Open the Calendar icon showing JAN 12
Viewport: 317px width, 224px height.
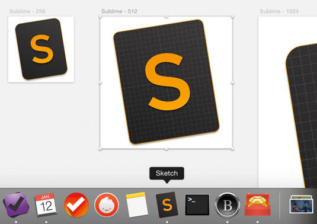point(46,204)
